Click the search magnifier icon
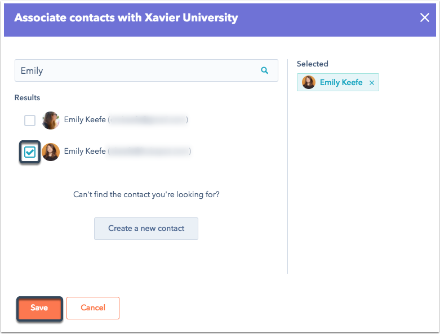440x334 pixels. coord(264,70)
